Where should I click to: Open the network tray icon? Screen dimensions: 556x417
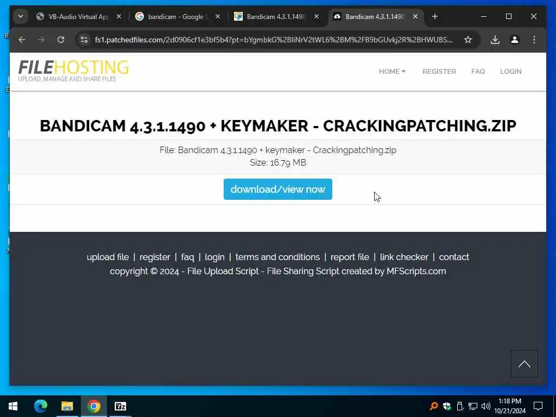tap(473, 406)
